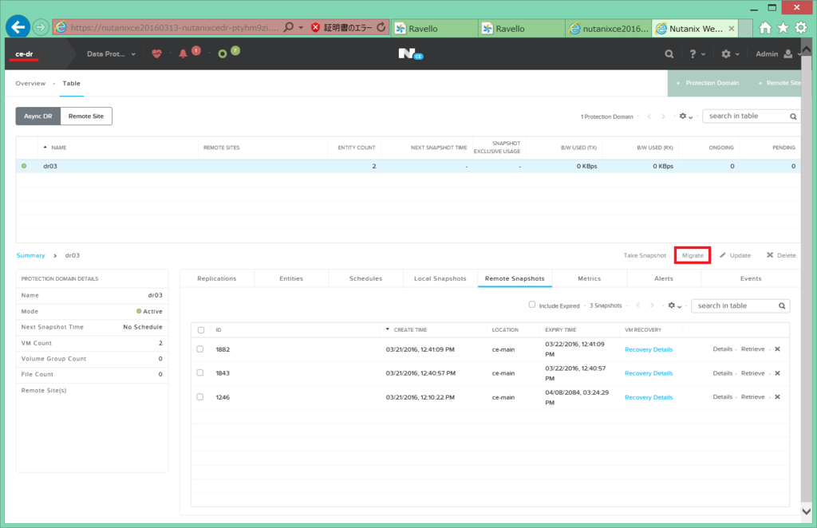Click Migrate action
The image size is (817, 528).
click(x=693, y=255)
